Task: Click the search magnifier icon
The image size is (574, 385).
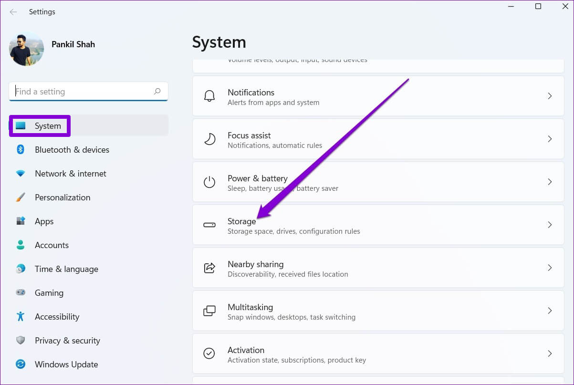Action: pos(157,91)
